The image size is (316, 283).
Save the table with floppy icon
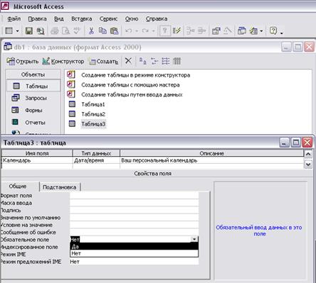coord(29,30)
